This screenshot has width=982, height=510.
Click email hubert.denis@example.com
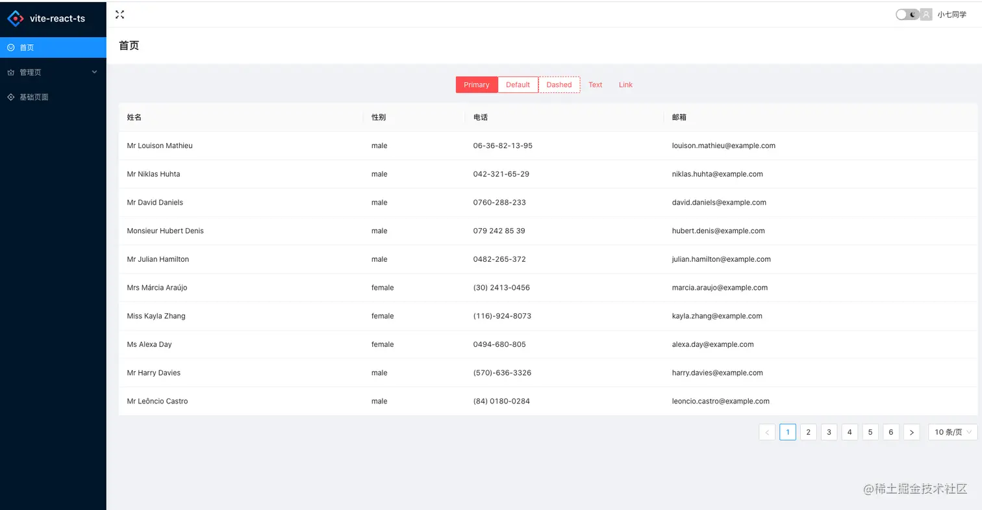718,231
